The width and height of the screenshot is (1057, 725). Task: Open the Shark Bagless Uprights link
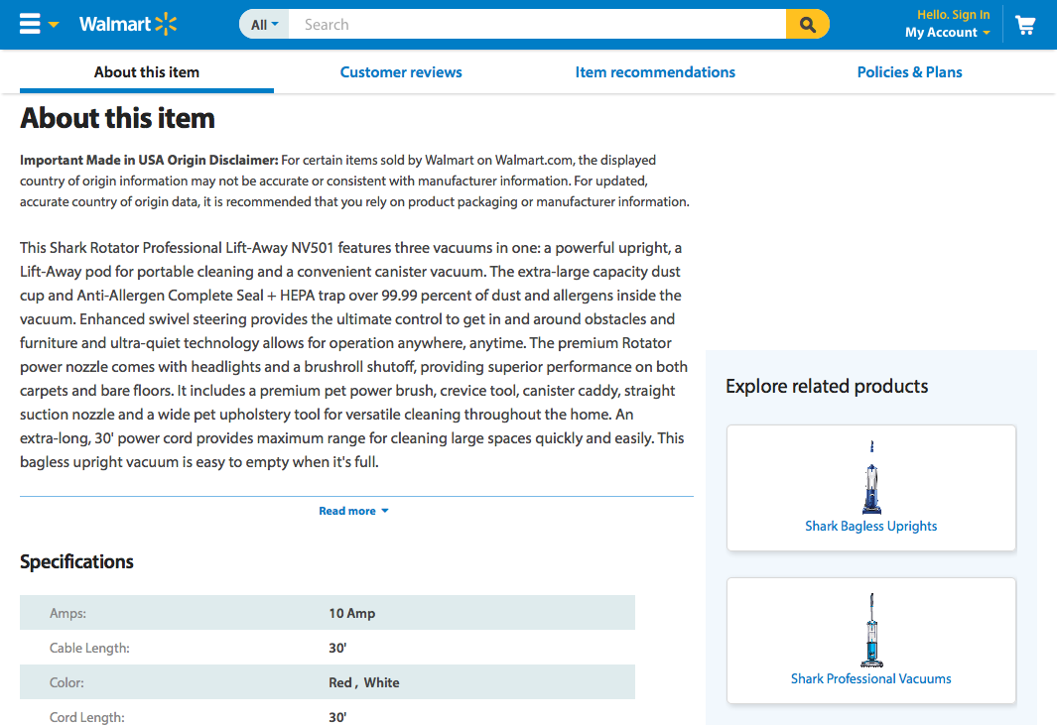point(871,527)
